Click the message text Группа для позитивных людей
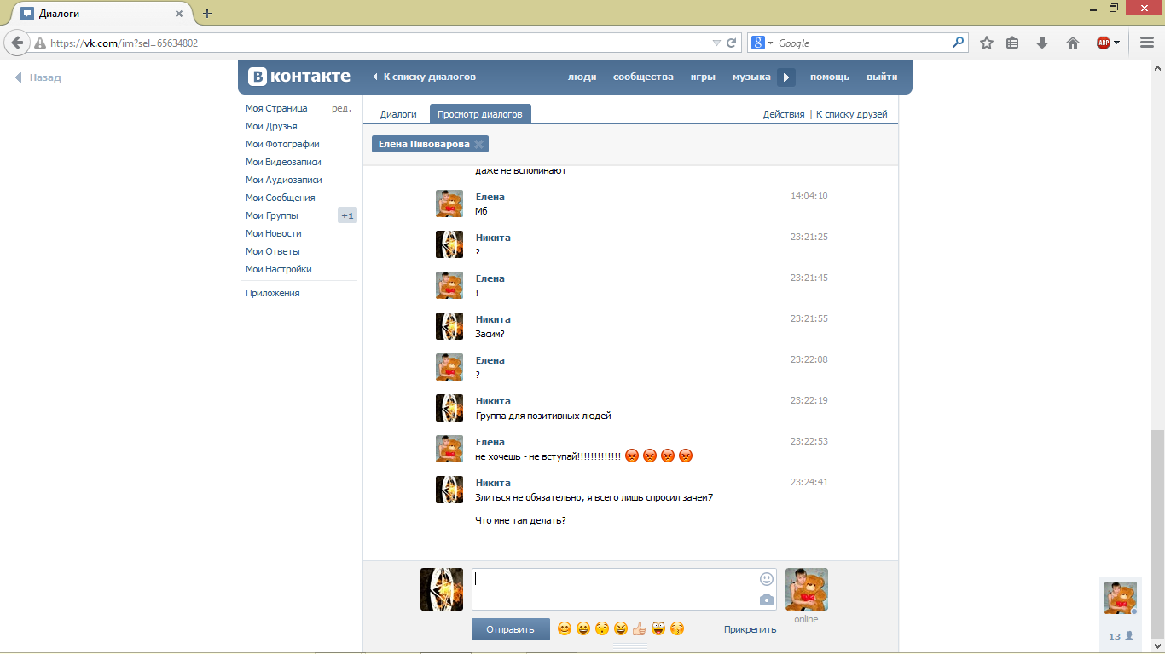Viewport: 1165px width, 654px height. point(543,416)
